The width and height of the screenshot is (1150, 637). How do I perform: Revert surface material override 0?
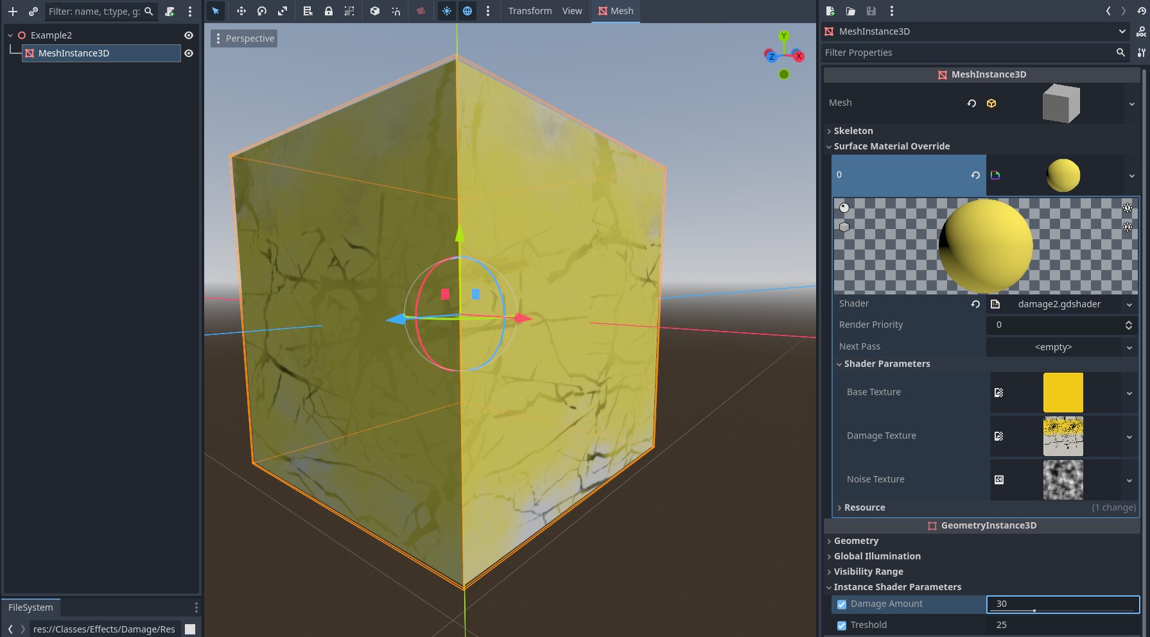click(x=975, y=175)
